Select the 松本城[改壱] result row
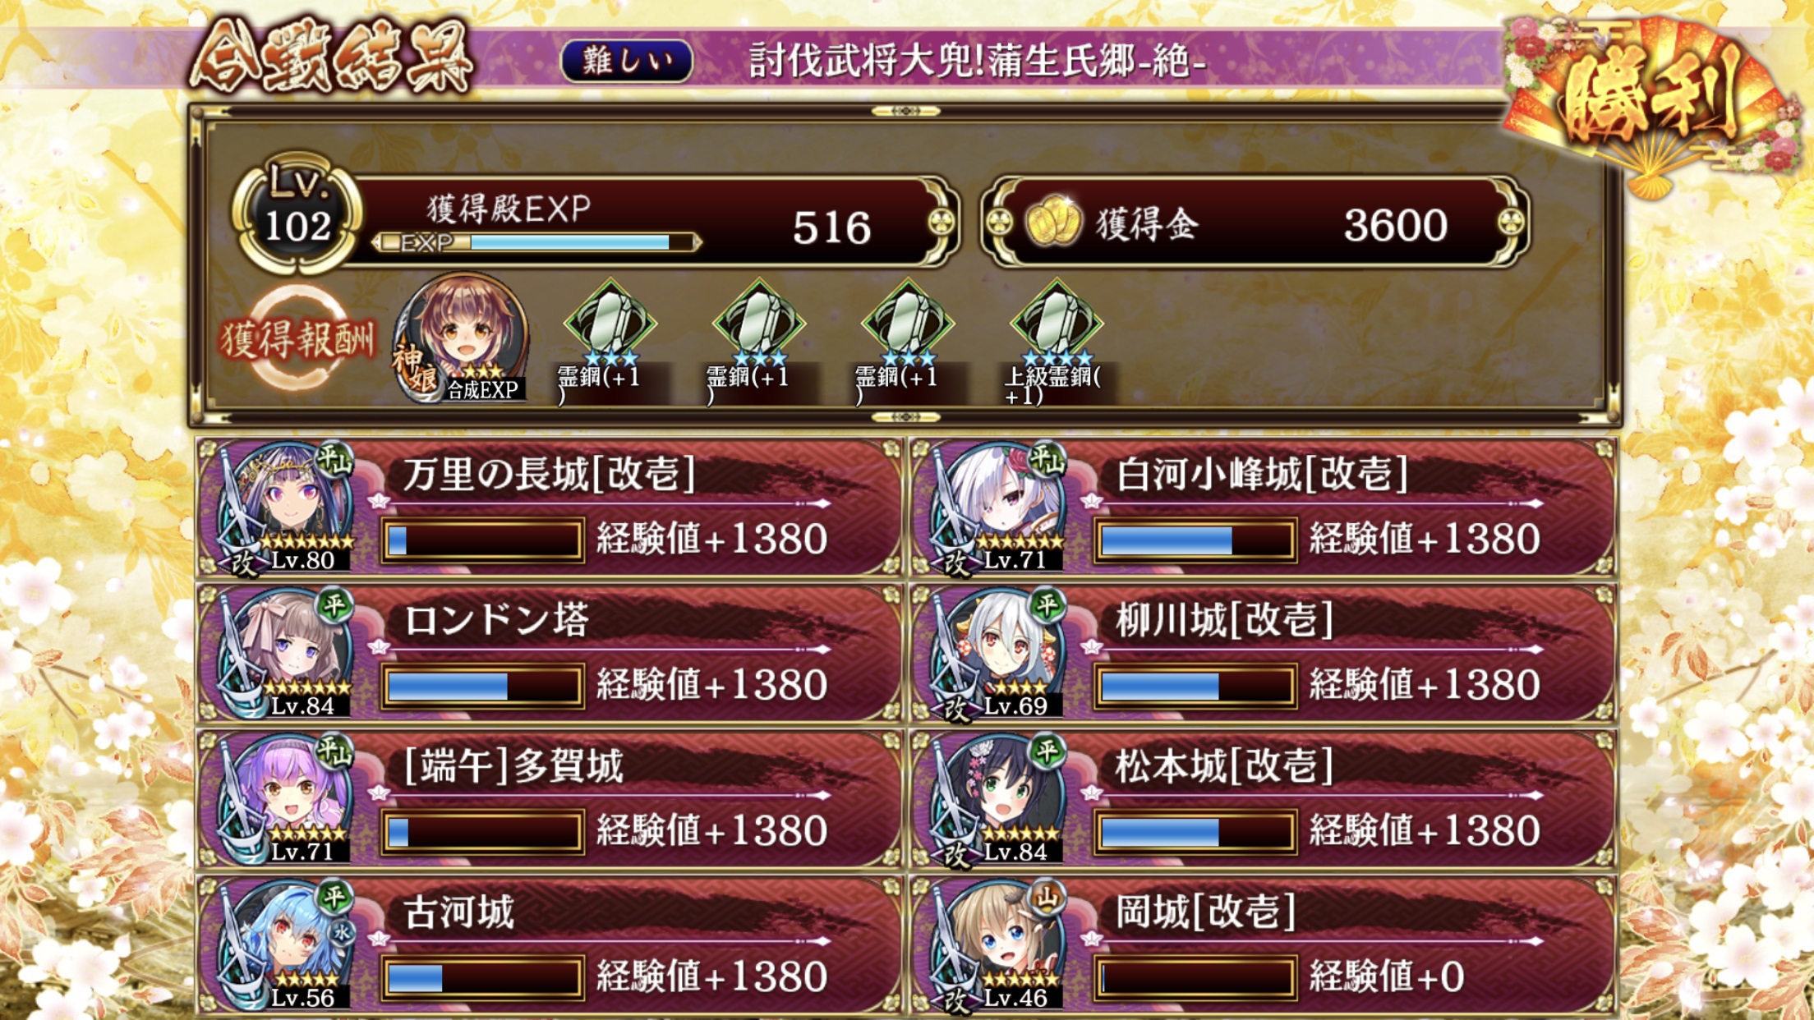The height and width of the screenshot is (1020, 1814). point(1264,799)
